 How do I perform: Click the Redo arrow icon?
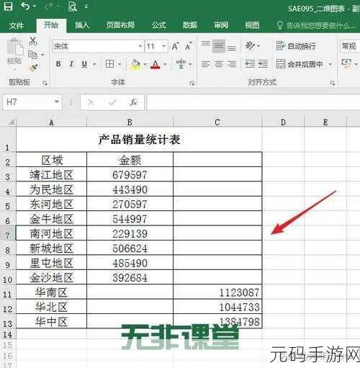[x=50, y=6]
